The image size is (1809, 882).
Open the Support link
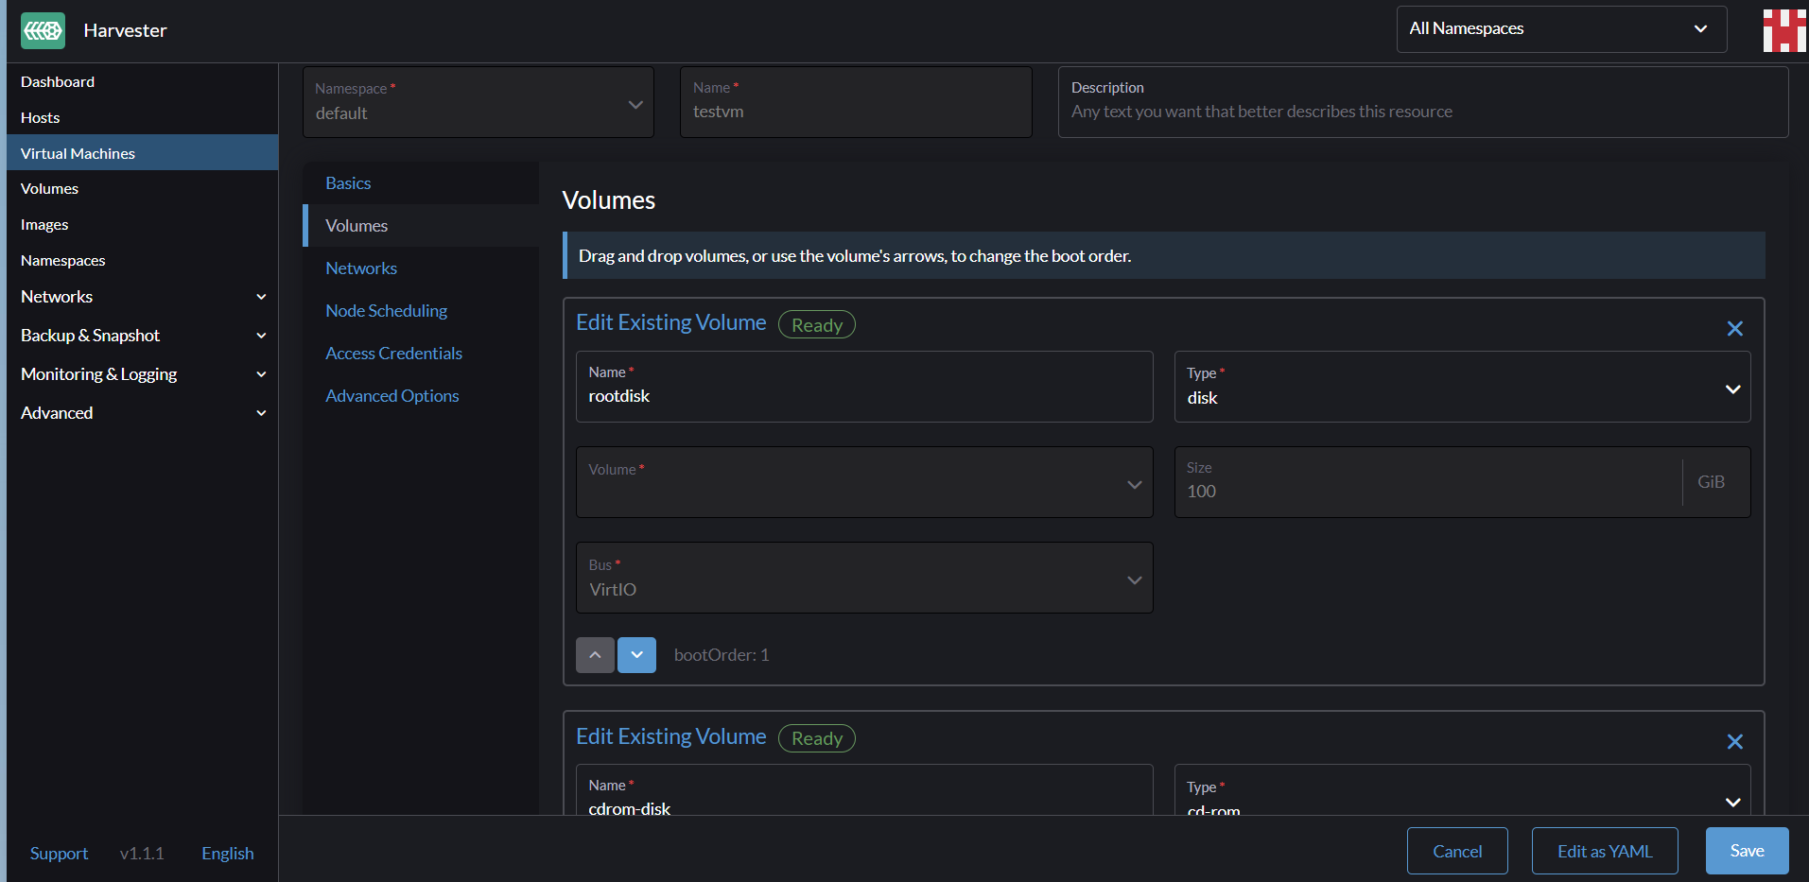tap(58, 853)
